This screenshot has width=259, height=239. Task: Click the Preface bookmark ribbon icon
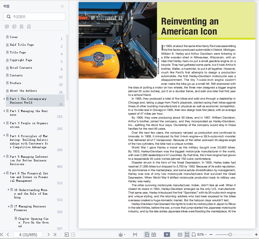click(7, 83)
